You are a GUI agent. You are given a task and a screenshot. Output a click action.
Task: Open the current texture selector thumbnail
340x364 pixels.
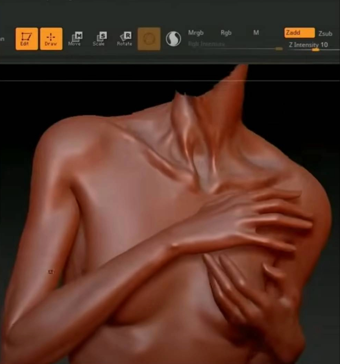tap(149, 39)
